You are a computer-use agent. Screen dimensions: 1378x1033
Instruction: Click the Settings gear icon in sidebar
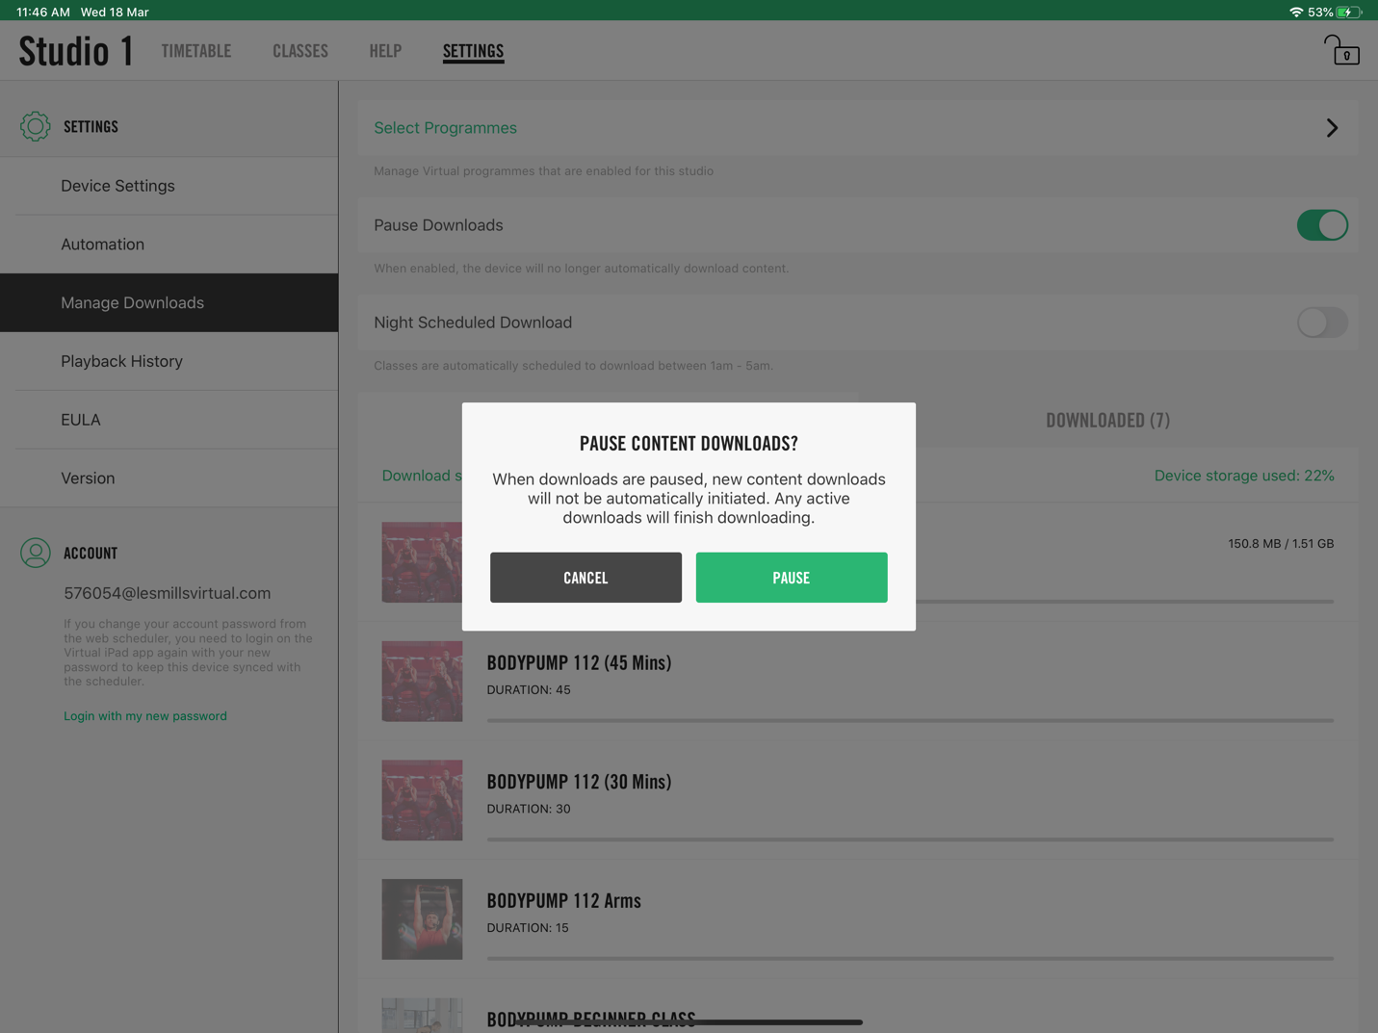[x=36, y=126]
